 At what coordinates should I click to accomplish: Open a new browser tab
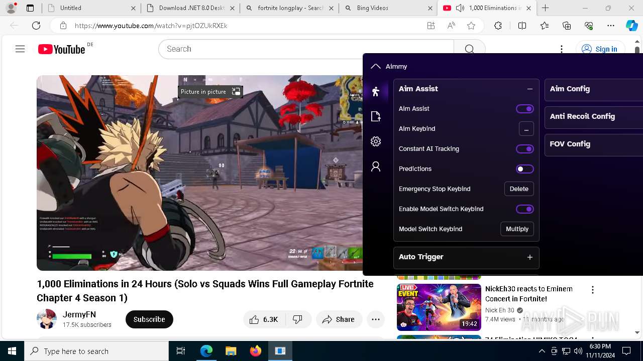click(545, 8)
